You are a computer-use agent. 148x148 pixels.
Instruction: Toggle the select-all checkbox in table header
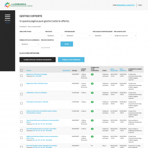21,70
